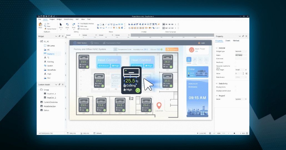Image resolution: width=286 pixels, height=150 pixels.
Task: Open the Keypad Mode dropdown
Action: click(241, 99)
